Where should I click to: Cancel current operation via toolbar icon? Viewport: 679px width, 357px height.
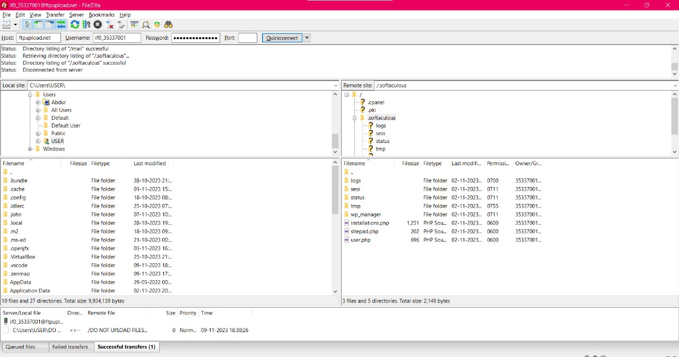(x=98, y=24)
